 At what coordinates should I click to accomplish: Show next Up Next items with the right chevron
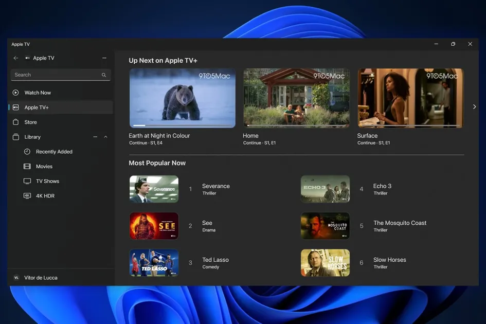click(474, 106)
